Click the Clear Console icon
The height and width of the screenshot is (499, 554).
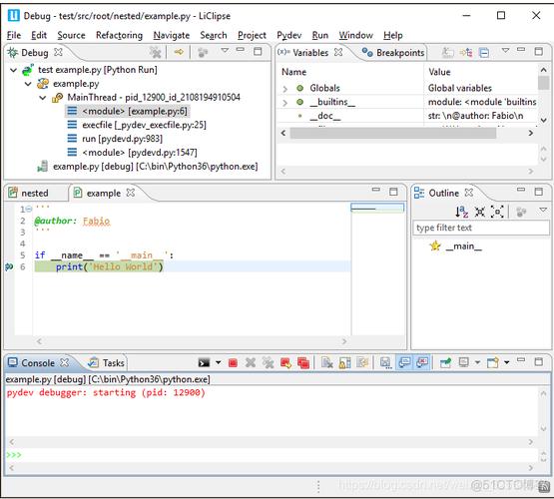(x=327, y=363)
